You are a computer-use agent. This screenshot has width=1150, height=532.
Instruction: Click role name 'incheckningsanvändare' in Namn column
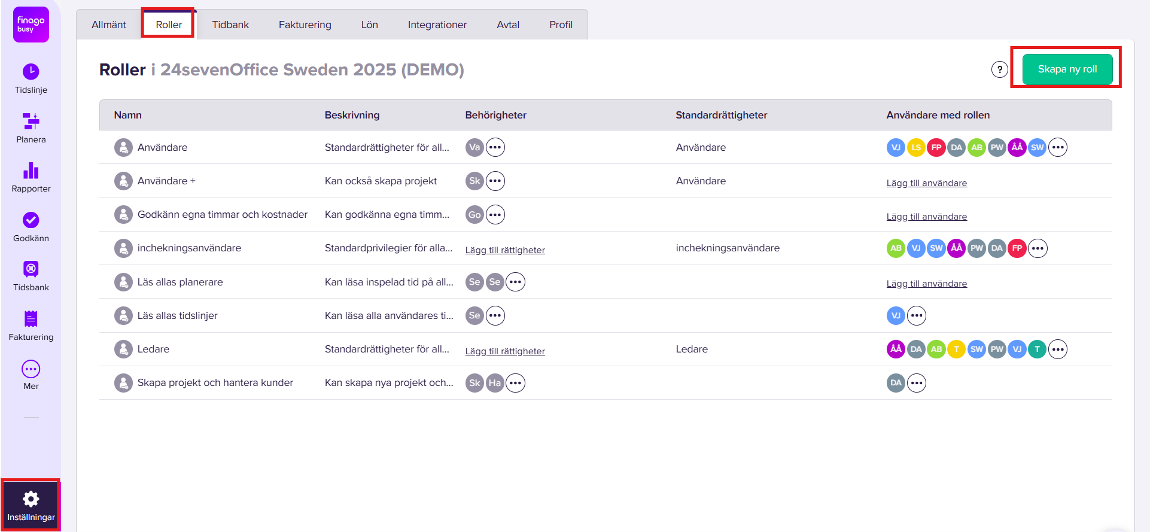(189, 248)
